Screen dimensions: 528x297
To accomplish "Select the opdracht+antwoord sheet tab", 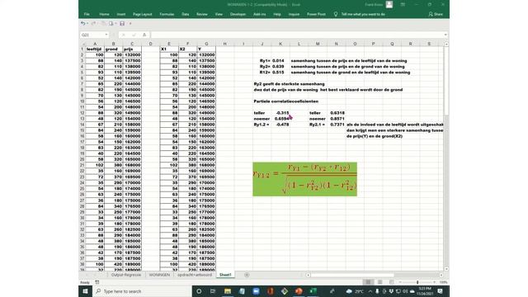I will click(x=195, y=275).
